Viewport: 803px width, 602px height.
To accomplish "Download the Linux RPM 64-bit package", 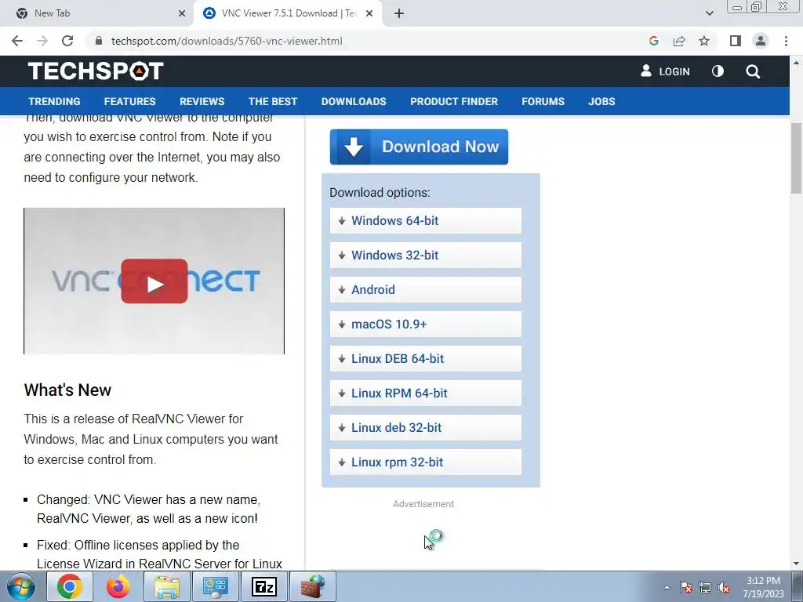I will click(426, 393).
